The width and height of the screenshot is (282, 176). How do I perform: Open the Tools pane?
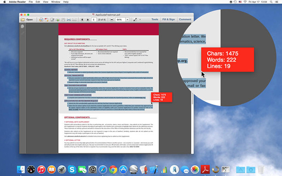click(x=155, y=19)
